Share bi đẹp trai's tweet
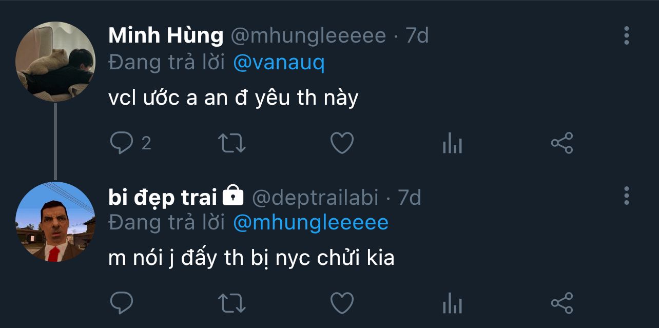 tap(562, 303)
